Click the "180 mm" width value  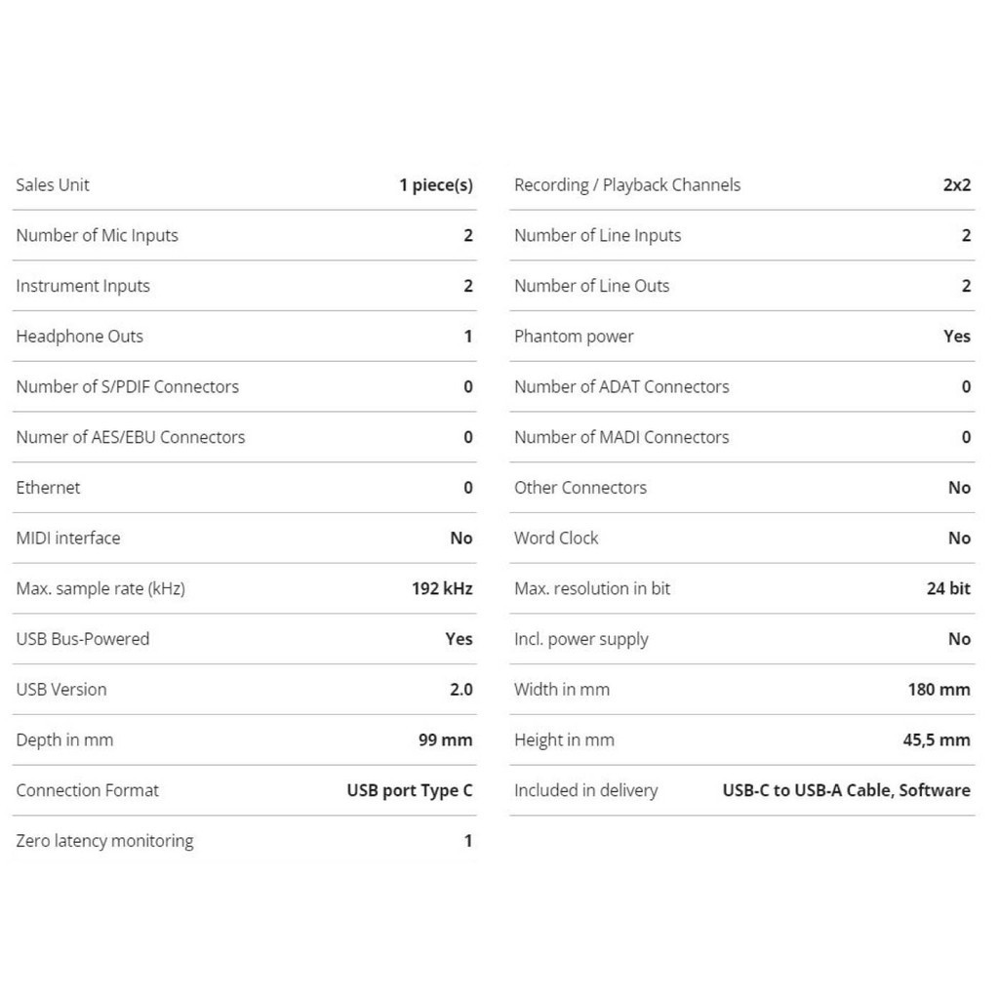939,690
